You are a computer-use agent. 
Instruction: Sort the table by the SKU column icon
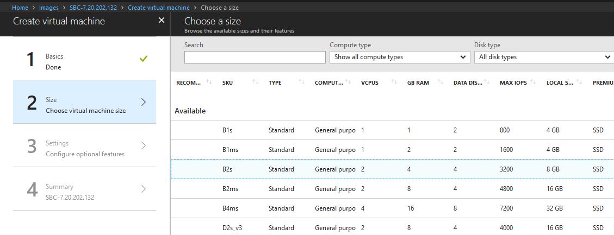tap(255, 82)
